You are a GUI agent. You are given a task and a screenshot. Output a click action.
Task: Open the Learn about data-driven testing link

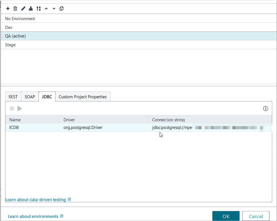click(x=36, y=200)
